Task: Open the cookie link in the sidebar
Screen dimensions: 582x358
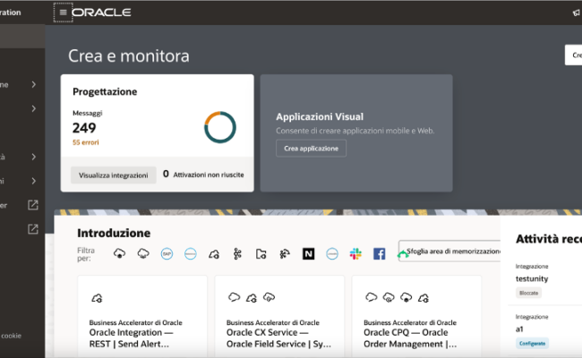Action: coord(11,336)
